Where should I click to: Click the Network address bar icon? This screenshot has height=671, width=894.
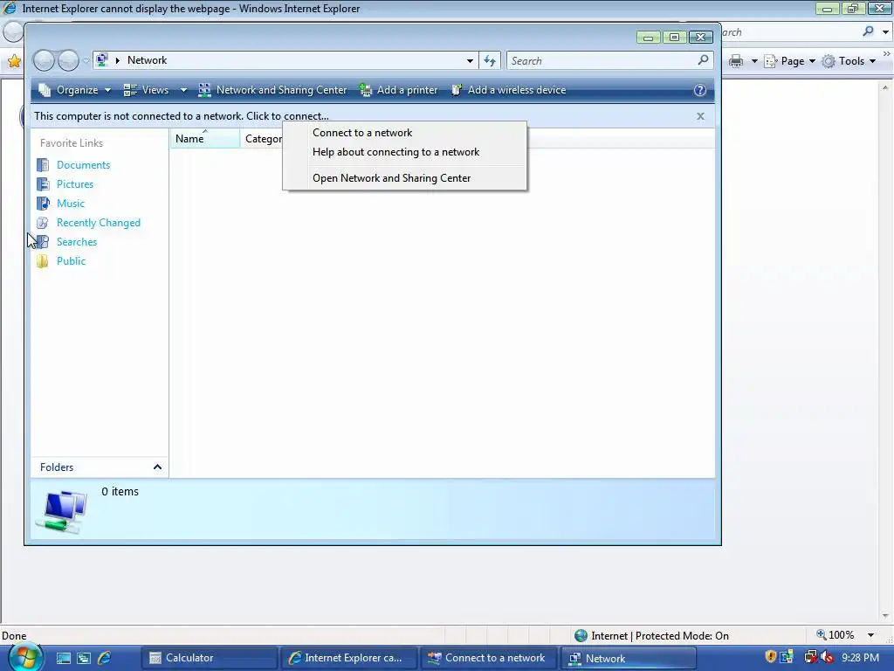[103, 60]
